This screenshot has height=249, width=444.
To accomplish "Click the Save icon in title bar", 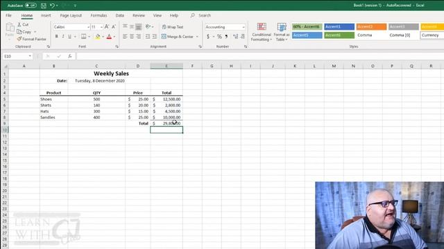I will pyautogui.click(x=43, y=6).
